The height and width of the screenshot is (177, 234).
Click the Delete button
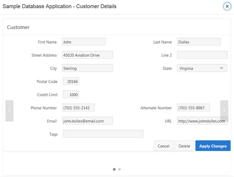(184, 146)
